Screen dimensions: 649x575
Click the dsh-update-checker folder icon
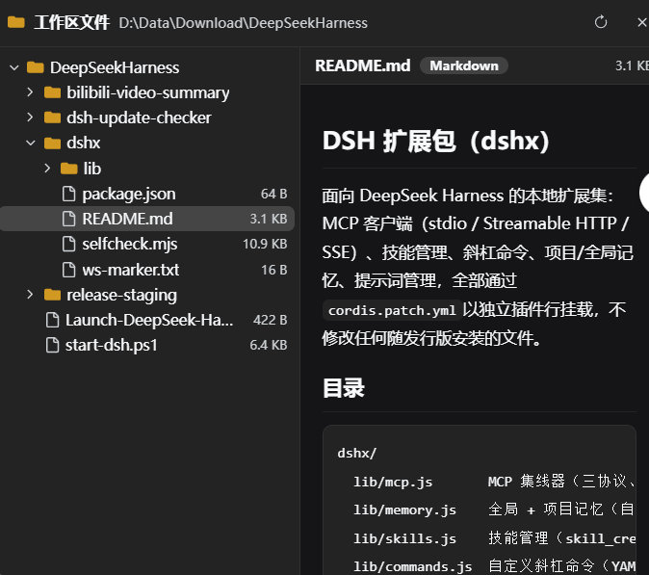[52, 118]
